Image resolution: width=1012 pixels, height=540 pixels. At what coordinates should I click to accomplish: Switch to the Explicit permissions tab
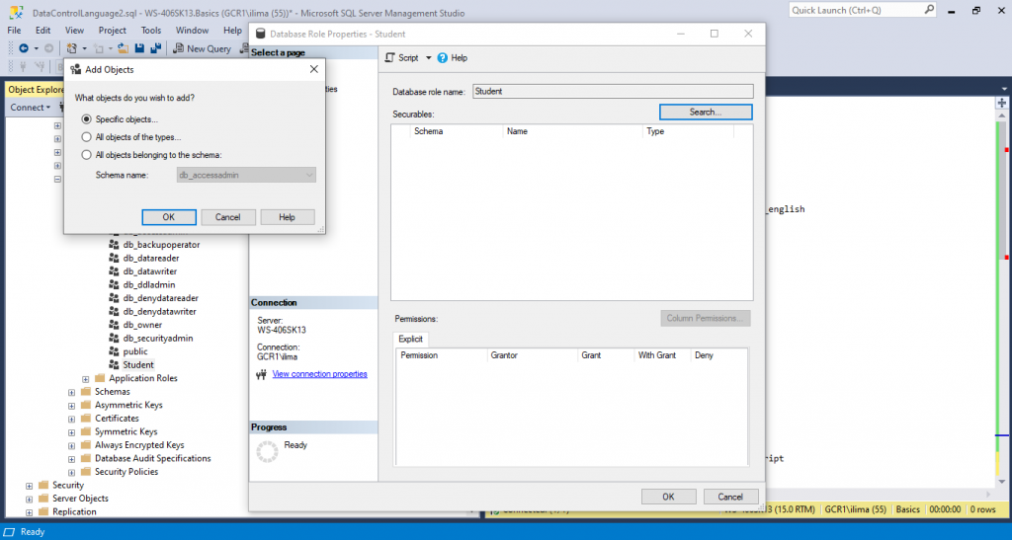(x=410, y=339)
